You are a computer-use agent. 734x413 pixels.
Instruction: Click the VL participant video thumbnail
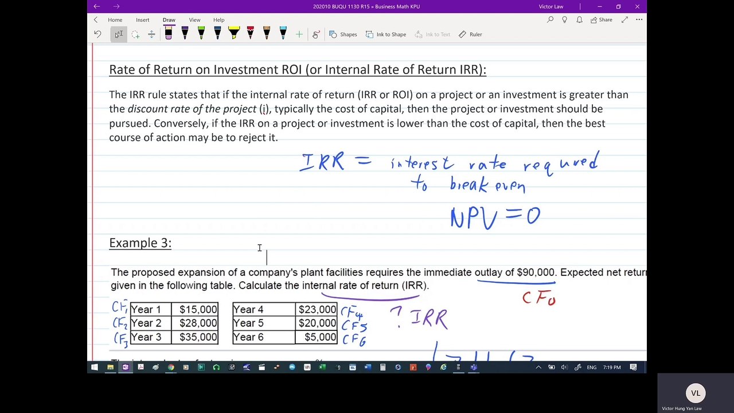[696, 393]
